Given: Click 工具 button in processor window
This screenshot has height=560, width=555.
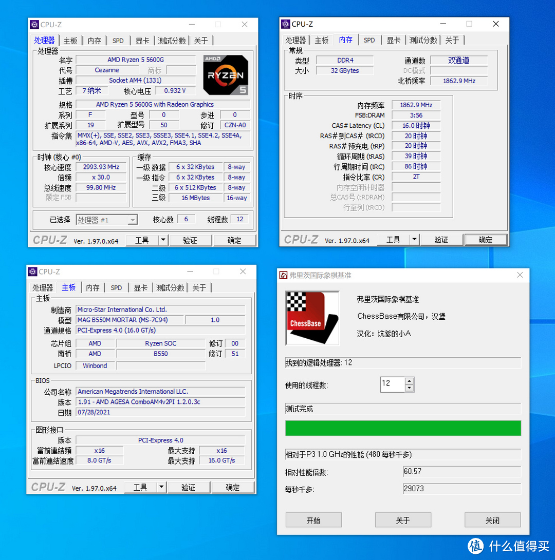Looking at the screenshot, I should point(142,240).
